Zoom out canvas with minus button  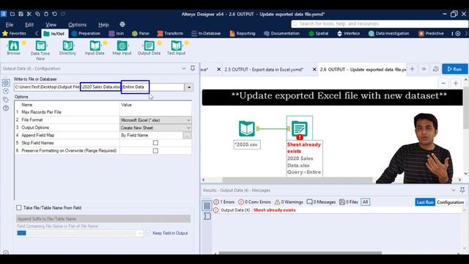click(x=443, y=83)
